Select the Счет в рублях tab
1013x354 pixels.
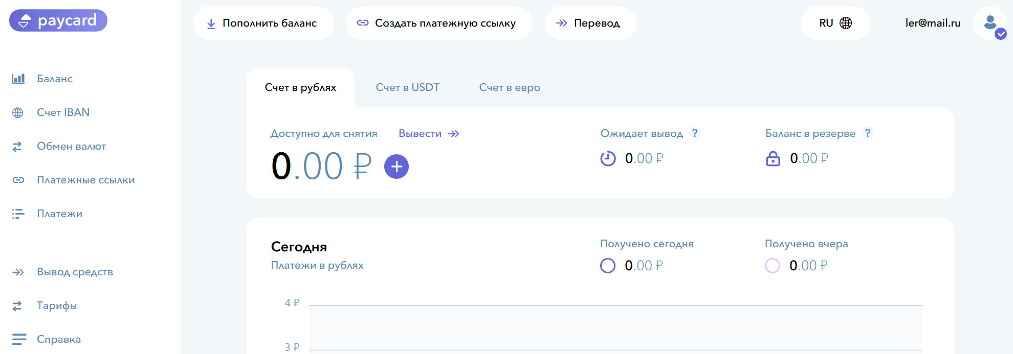(x=300, y=87)
